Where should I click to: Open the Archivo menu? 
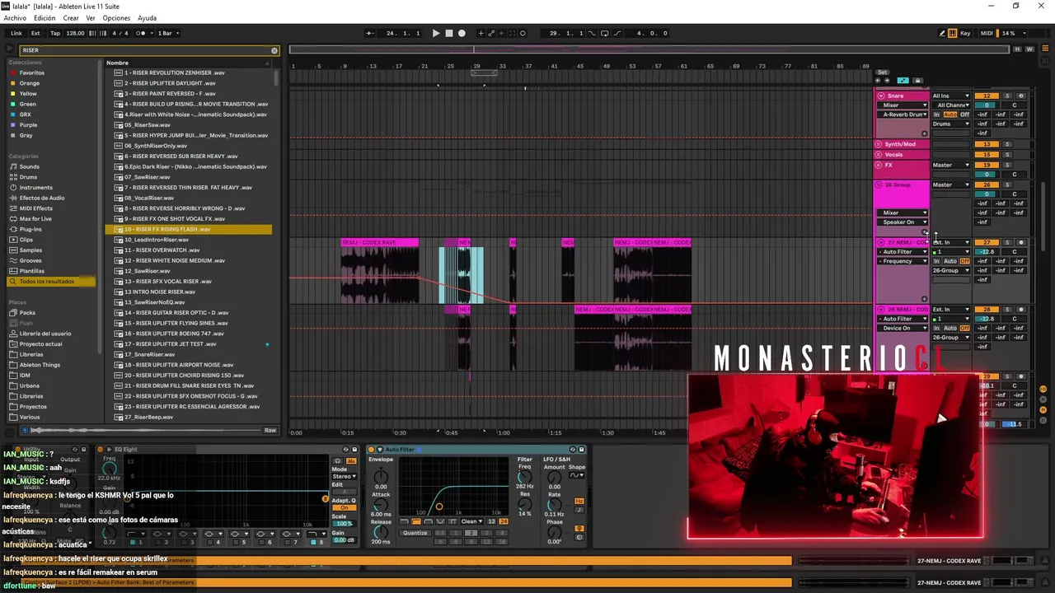tap(15, 18)
